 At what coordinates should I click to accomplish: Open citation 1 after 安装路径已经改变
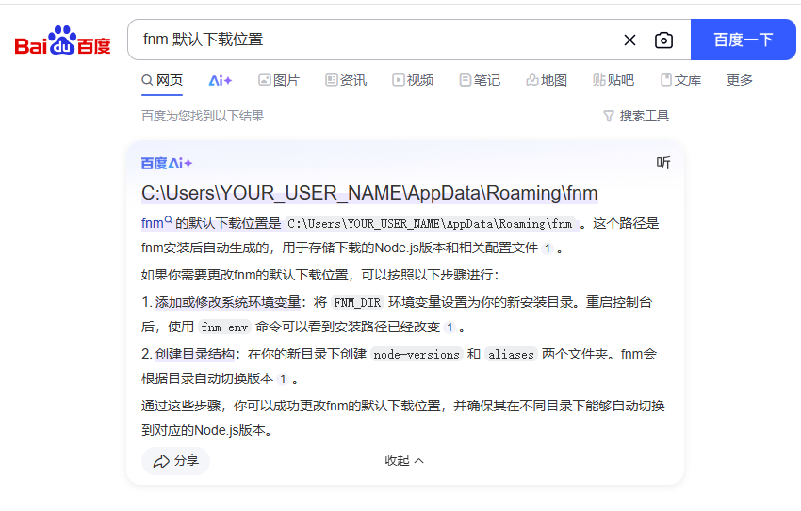pos(450,327)
